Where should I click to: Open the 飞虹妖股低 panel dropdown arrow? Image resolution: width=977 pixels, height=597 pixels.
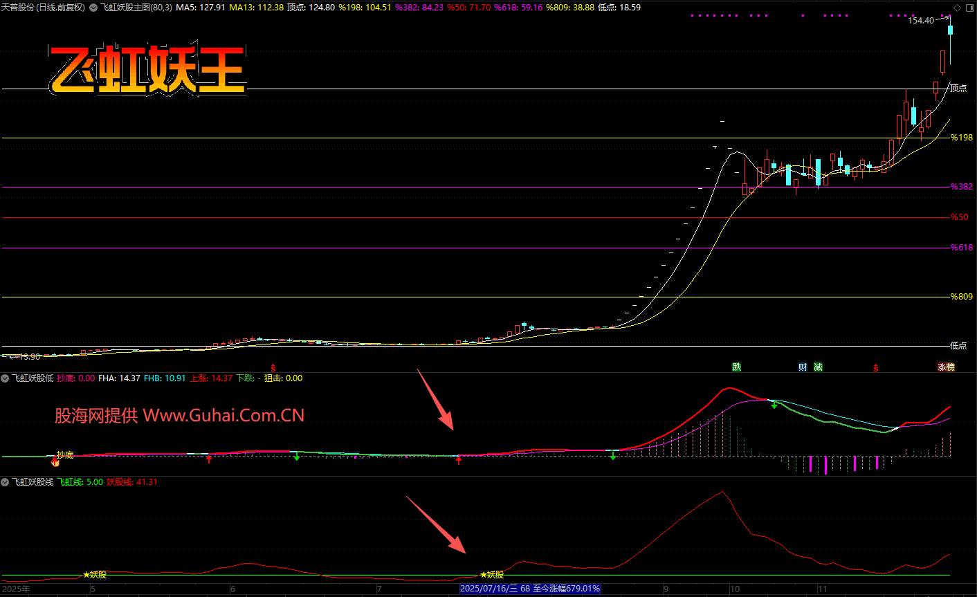[x=6, y=378]
